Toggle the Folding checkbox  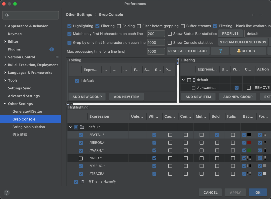coord(119,26)
